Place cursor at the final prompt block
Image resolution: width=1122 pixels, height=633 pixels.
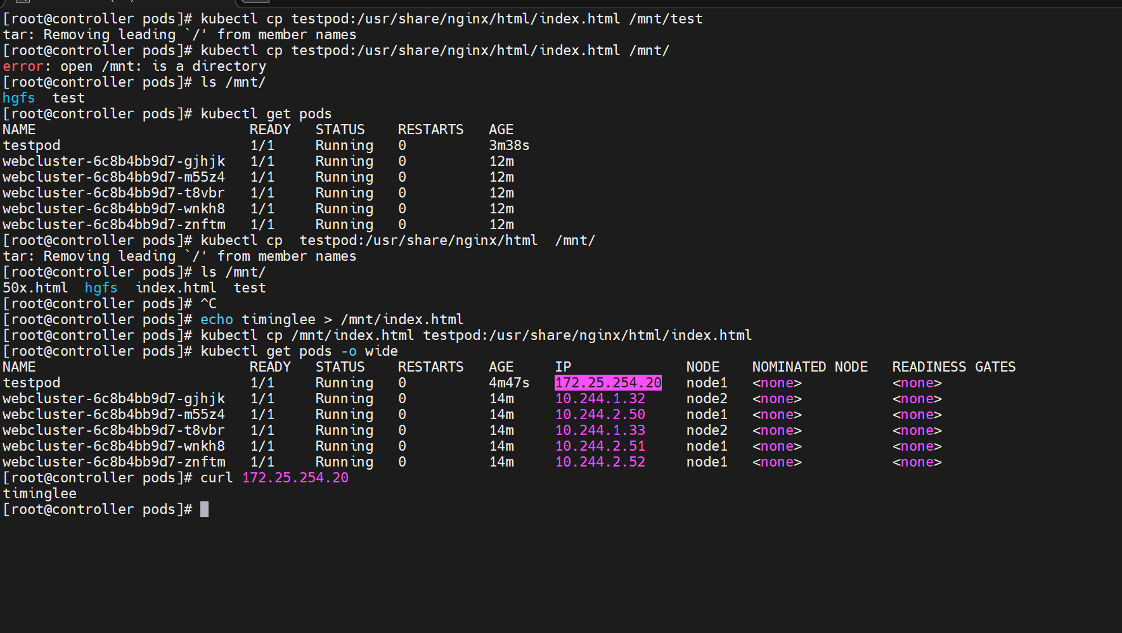coord(204,510)
